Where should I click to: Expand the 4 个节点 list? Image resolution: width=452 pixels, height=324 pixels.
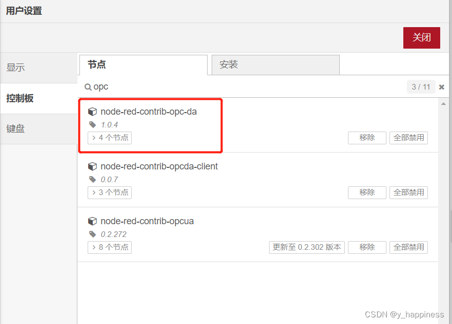[110, 138]
